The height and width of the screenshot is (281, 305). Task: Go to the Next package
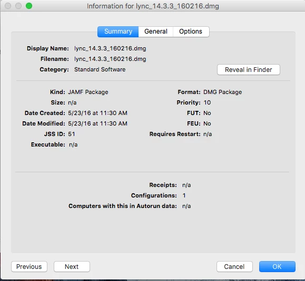72,267
